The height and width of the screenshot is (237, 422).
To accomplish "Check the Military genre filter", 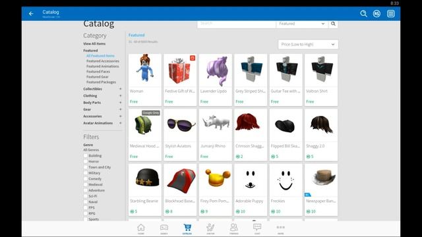I will (x=86, y=173).
